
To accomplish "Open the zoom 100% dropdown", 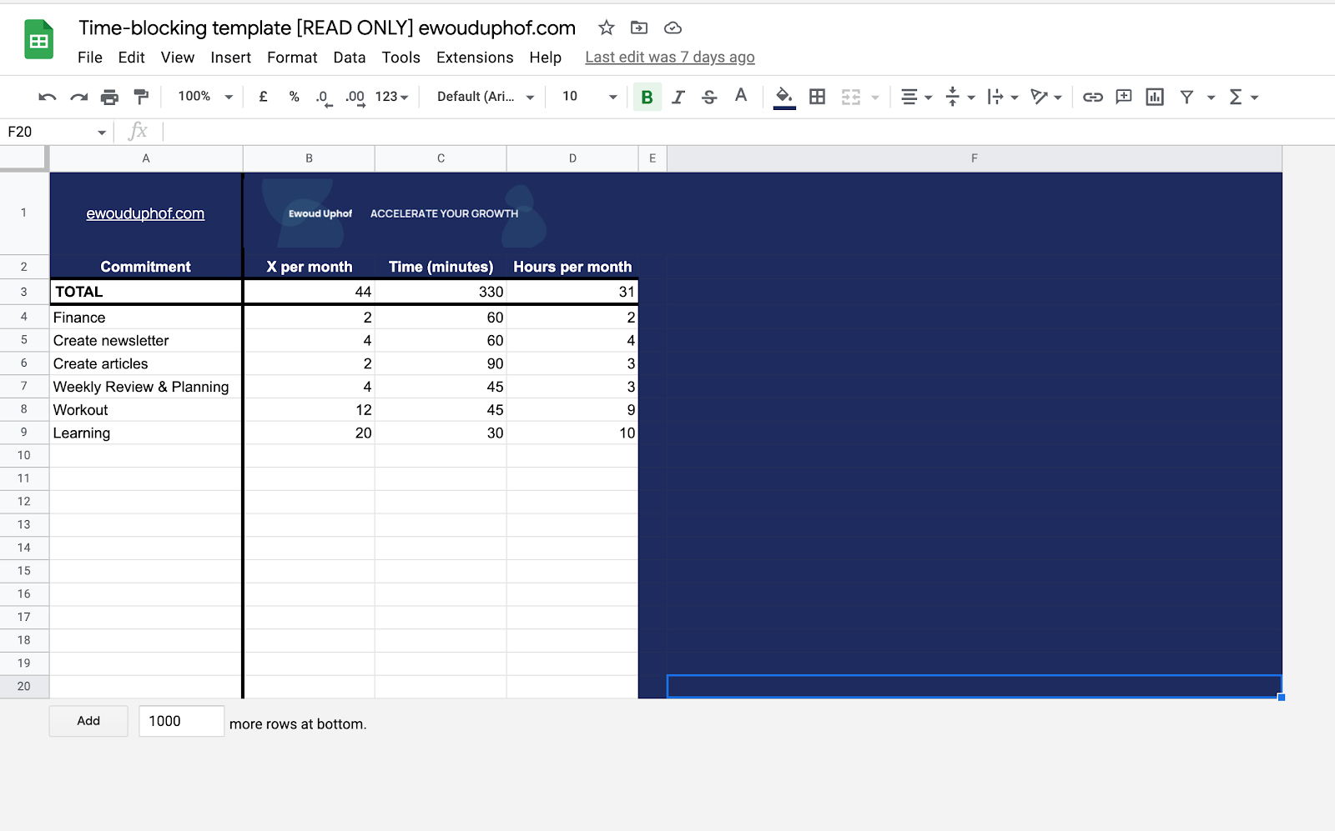I will click(x=204, y=97).
